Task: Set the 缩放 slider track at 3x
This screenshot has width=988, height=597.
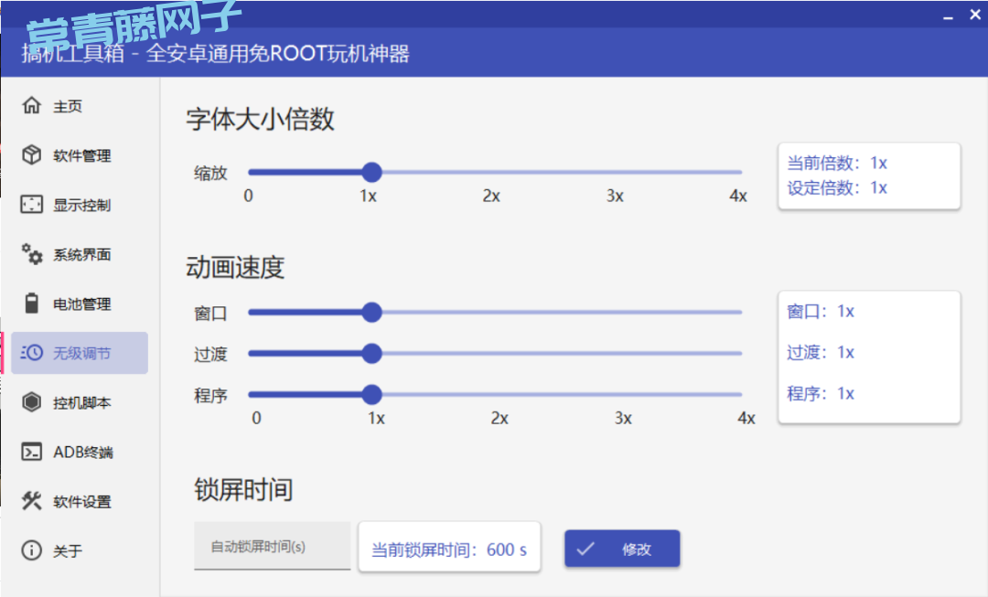Action: 615,172
